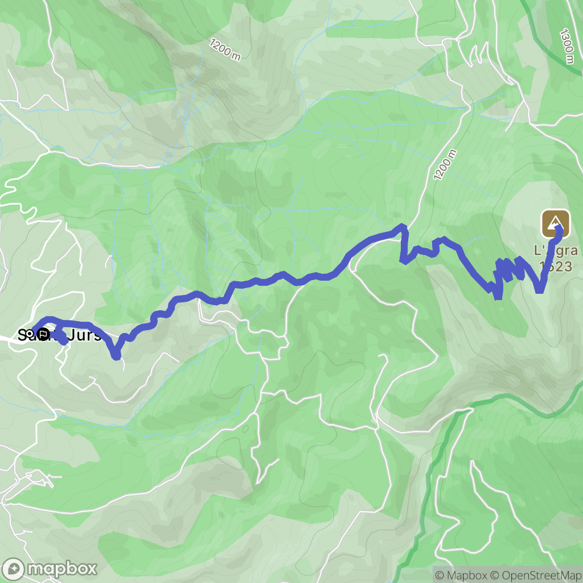
Task: Click the blue route endpoint at the summit
Action: point(559,232)
